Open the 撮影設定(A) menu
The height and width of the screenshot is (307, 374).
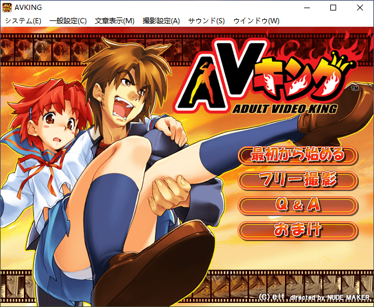(161, 21)
